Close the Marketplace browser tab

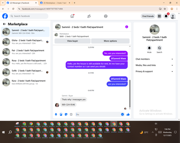point(69,3)
